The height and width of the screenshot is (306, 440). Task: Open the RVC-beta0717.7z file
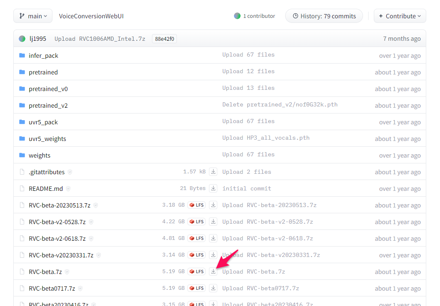[x=52, y=289]
